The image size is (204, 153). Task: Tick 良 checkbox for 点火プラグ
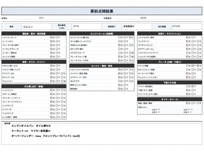119,81
